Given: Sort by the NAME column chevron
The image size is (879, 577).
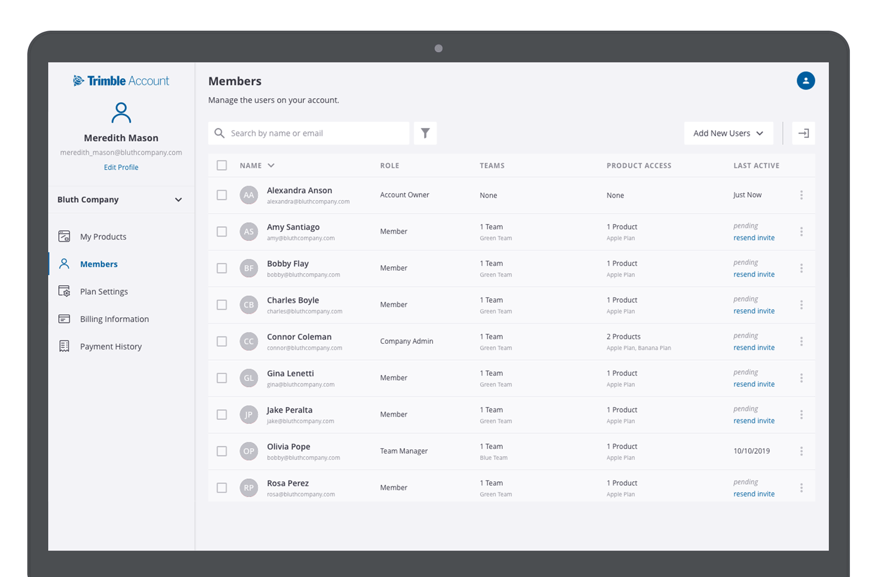Looking at the screenshot, I should [271, 165].
